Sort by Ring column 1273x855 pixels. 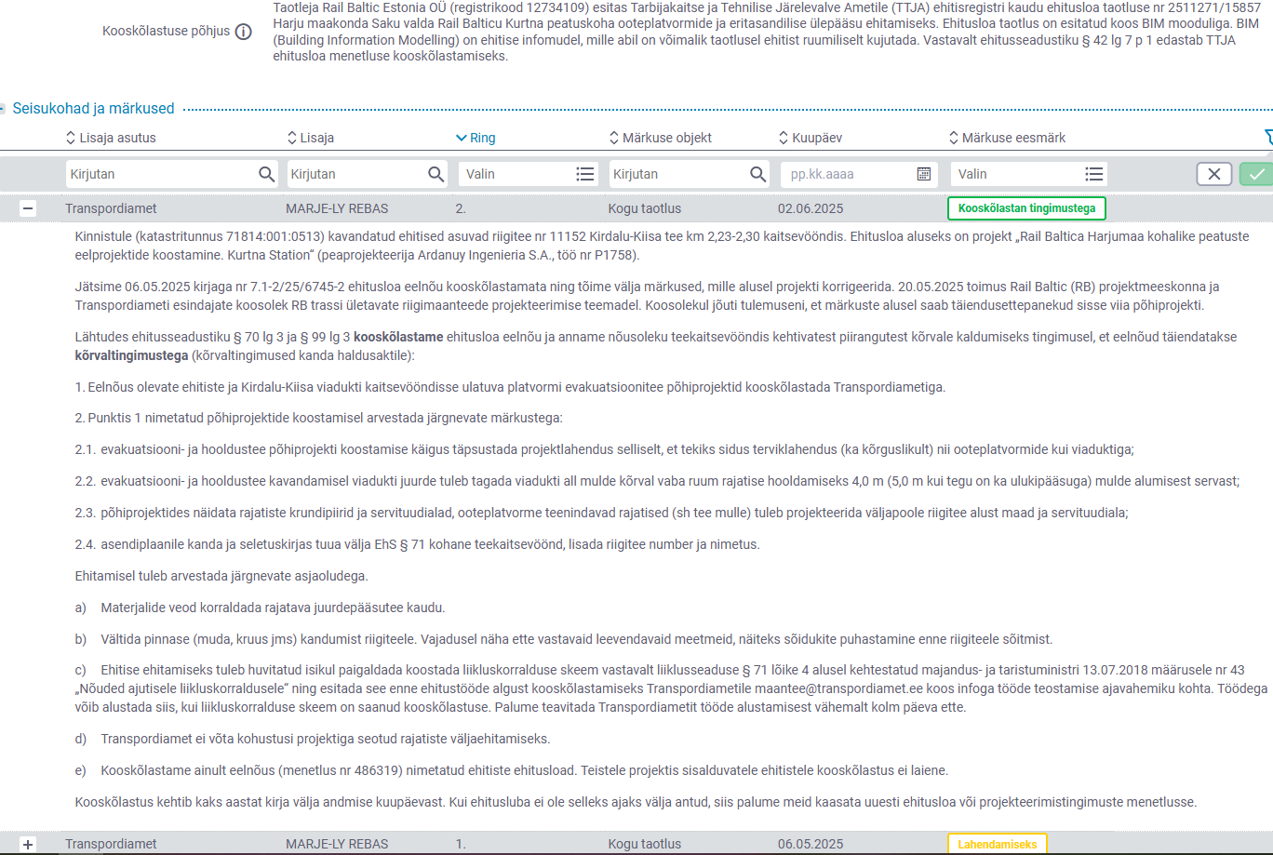click(x=476, y=138)
